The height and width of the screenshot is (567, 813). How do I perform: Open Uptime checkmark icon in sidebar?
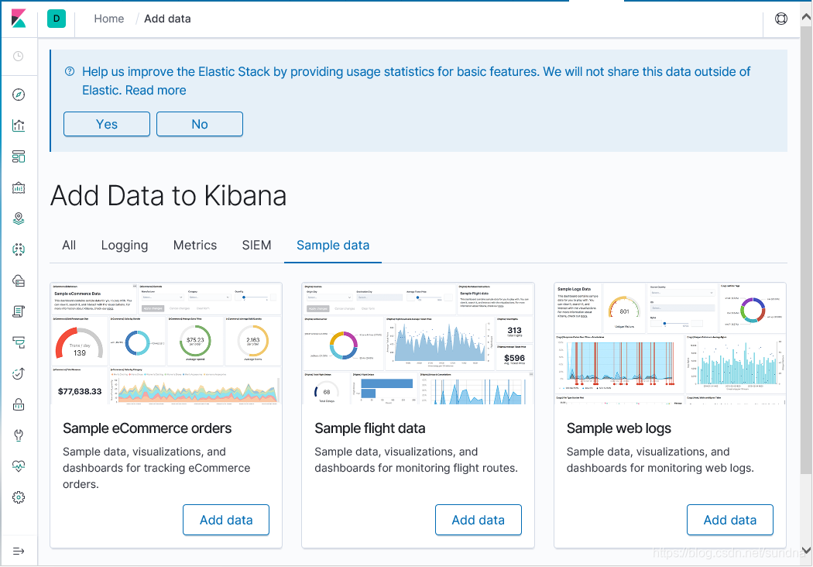tap(19, 373)
